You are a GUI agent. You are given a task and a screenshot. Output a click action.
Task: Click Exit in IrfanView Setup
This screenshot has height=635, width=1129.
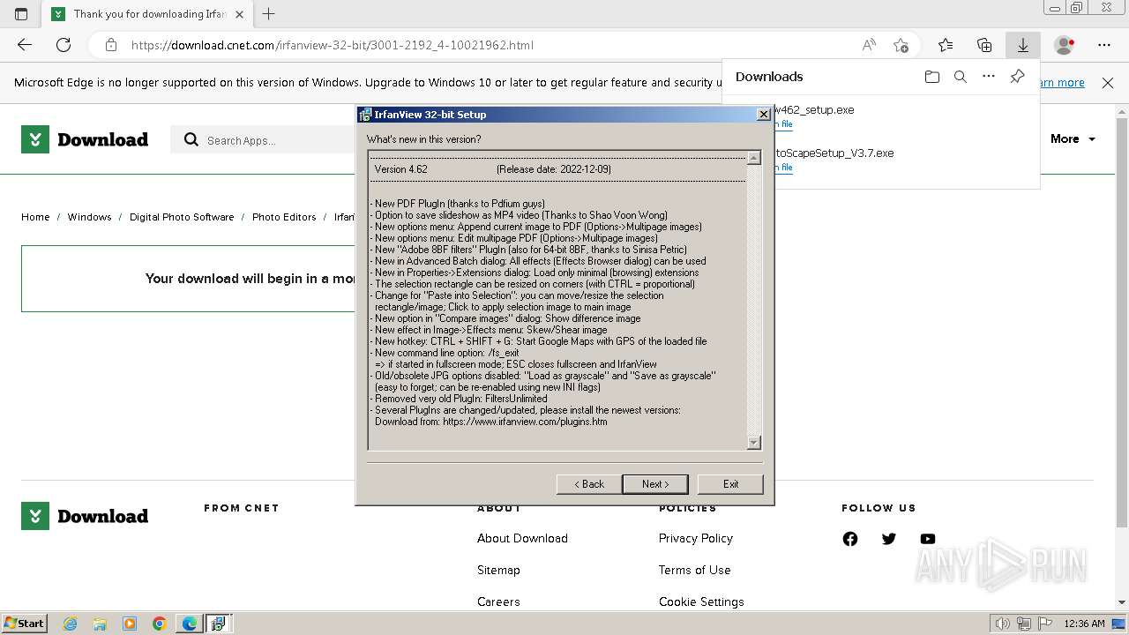point(730,484)
